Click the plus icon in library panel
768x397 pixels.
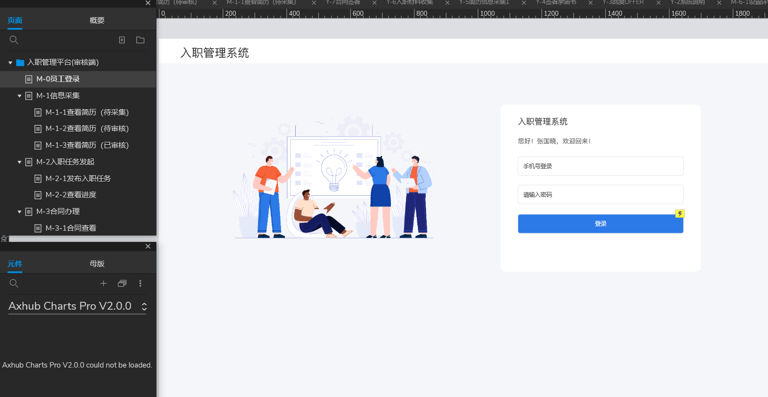pos(103,283)
